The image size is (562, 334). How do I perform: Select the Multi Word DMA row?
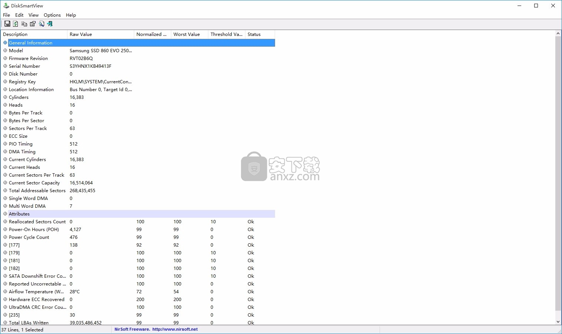pos(138,206)
